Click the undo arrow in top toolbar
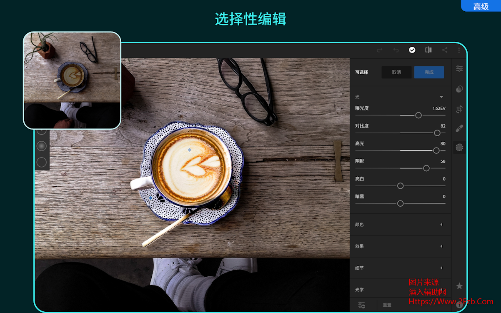The height and width of the screenshot is (313, 501). [x=396, y=50]
